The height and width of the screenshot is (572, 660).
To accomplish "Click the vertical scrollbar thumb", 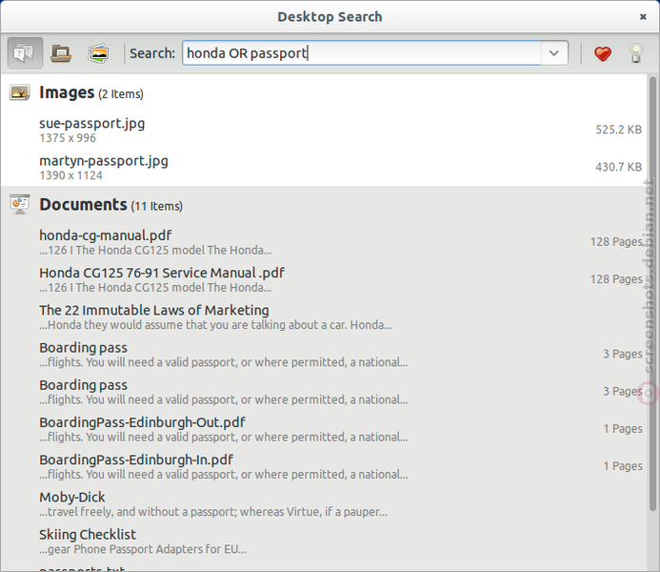I will click(652, 294).
